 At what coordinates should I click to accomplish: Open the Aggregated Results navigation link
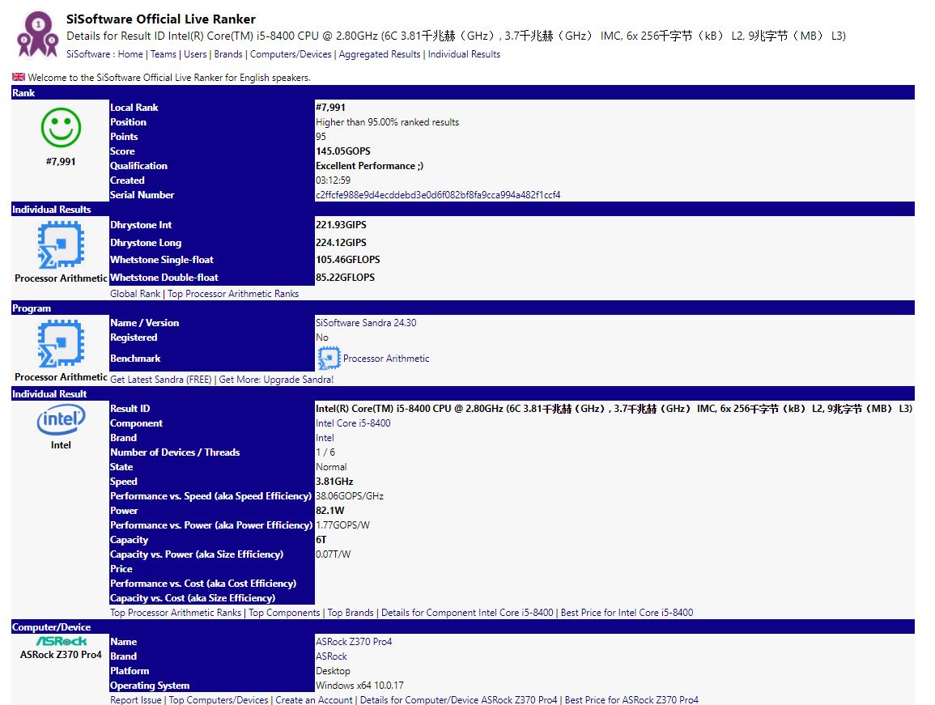379,54
